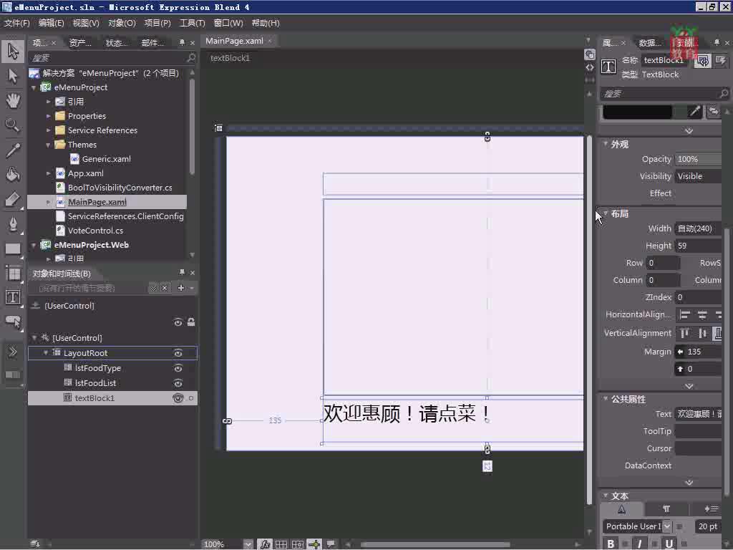733x550 pixels.
Task: Select the Paint Bucket tool
Action: pos(13,175)
